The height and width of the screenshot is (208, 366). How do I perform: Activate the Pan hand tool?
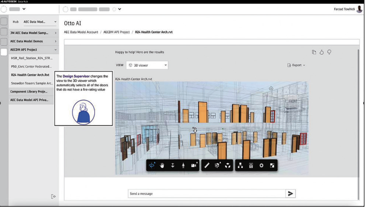[162, 165]
